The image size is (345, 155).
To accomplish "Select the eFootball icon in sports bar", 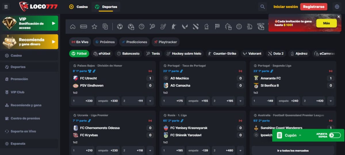I will tap(131, 27).
